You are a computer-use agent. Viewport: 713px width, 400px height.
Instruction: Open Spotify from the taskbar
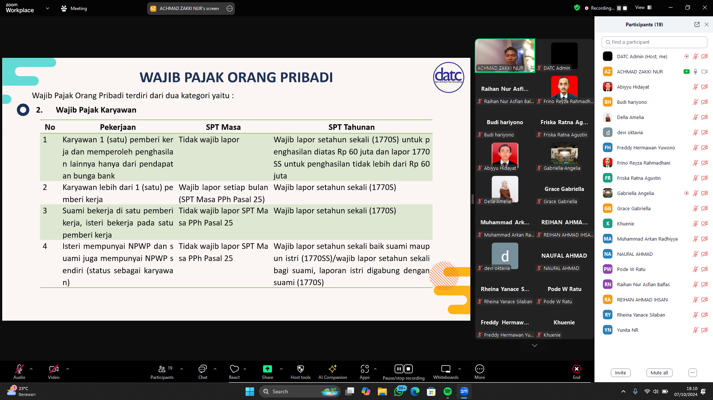447,391
